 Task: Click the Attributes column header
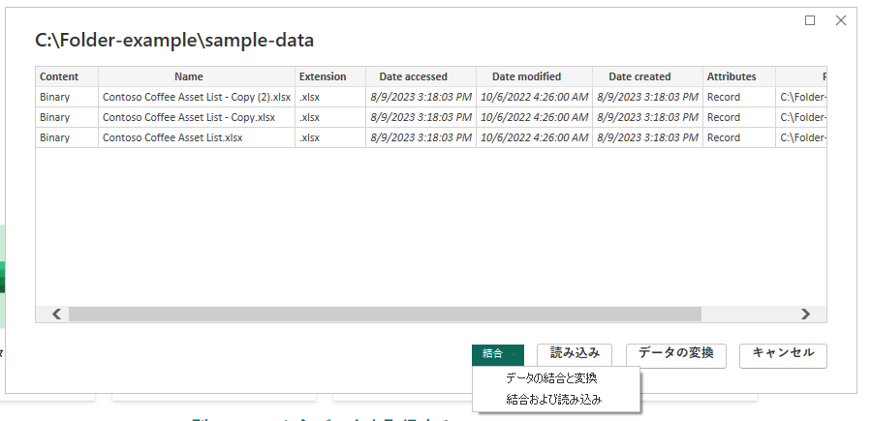point(731,76)
